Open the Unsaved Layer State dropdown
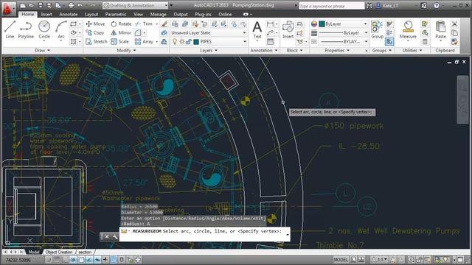 [x=208, y=32]
